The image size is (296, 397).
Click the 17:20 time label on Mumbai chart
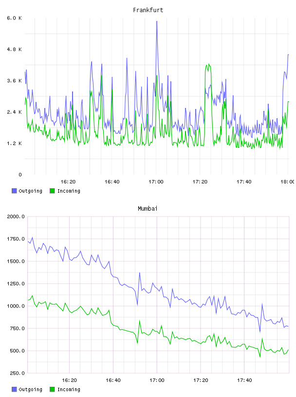point(201,380)
